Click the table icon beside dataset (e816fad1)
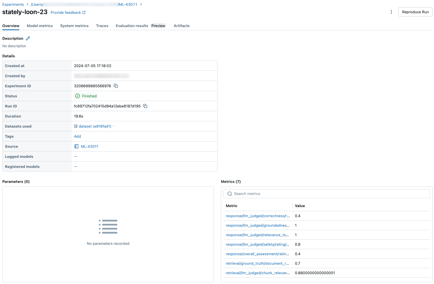Viewport: 434px width, 284px height. pyautogui.click(x=76, y=126)
